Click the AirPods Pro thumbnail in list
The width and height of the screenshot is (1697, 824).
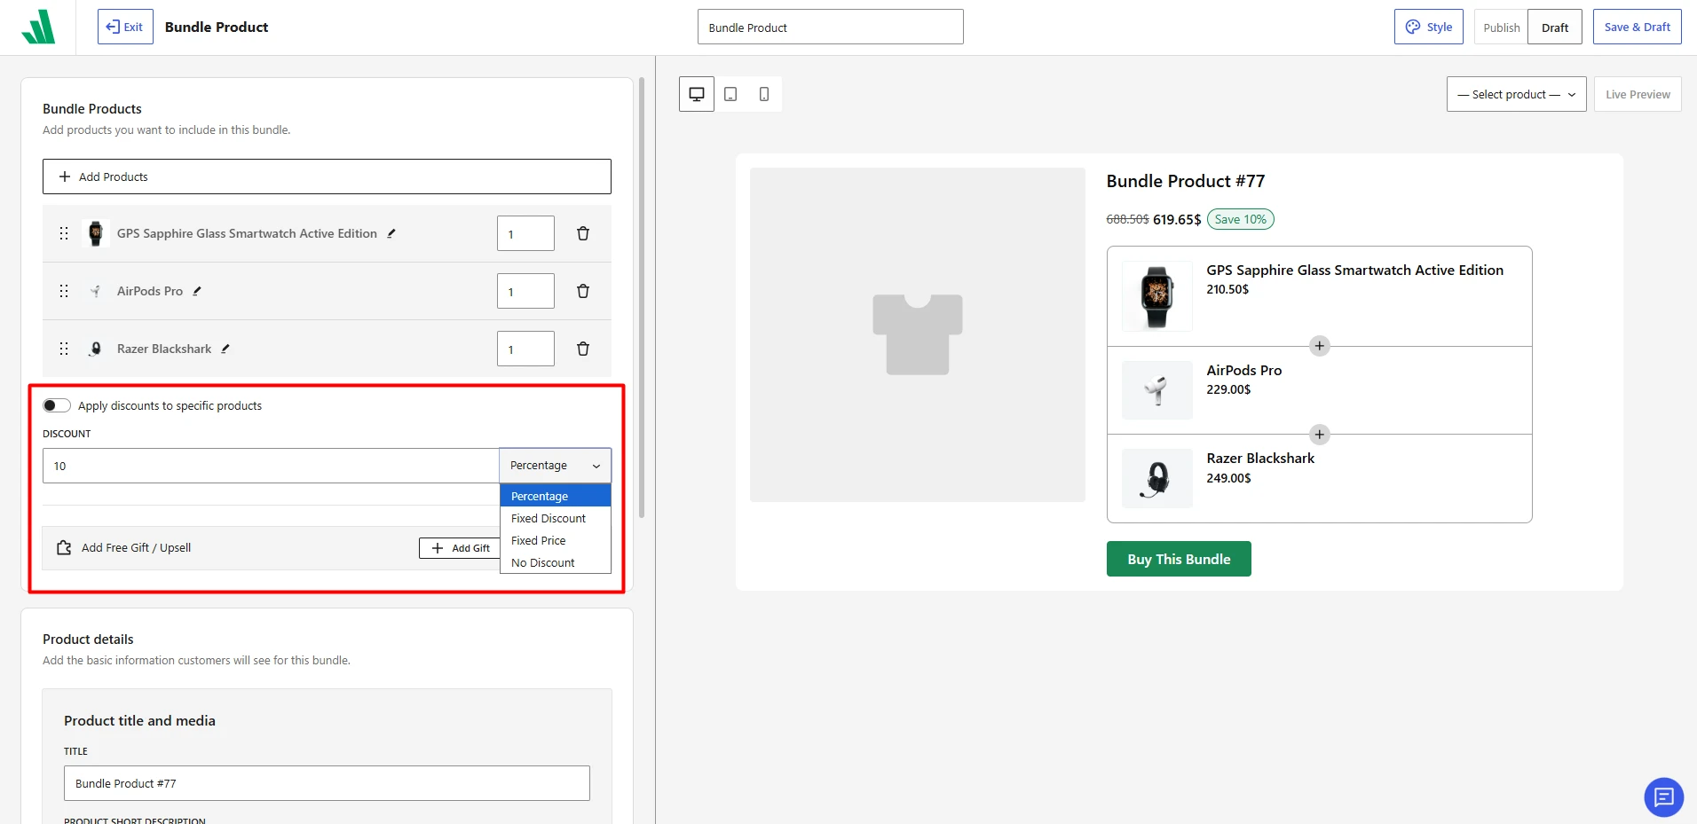pos(96,291)
